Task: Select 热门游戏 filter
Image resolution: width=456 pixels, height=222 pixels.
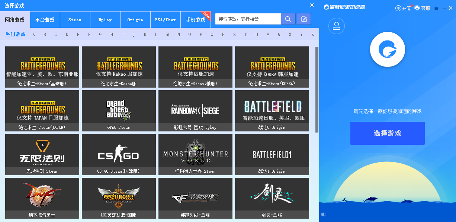Action: click(15, 35)
